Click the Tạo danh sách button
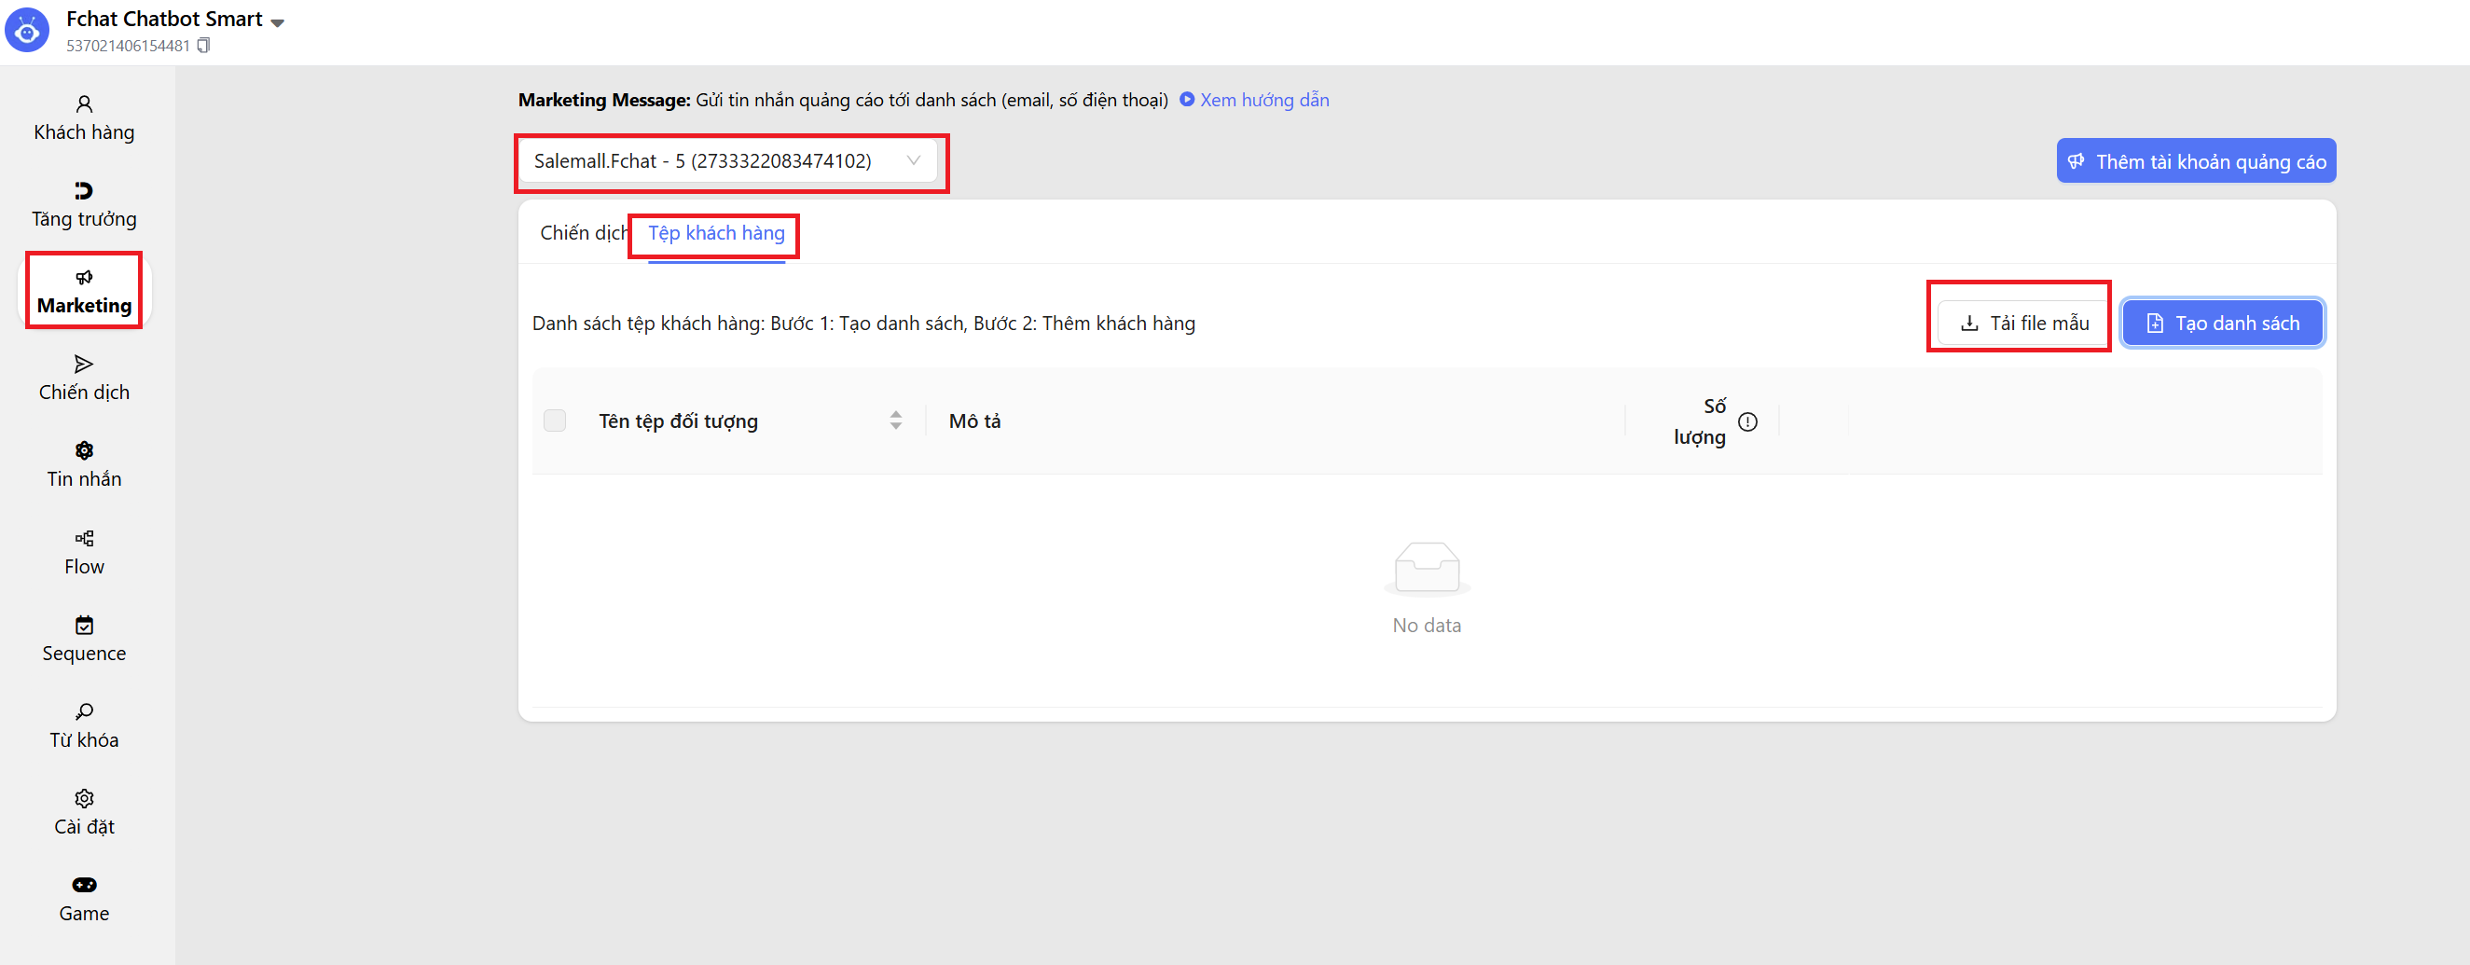This screenshot has width=2470, height=965. (2221, 324)
